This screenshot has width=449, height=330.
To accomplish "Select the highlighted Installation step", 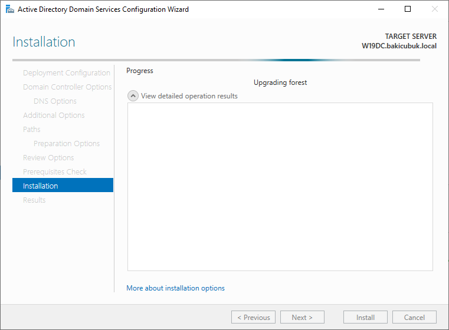I will (63, 185).
